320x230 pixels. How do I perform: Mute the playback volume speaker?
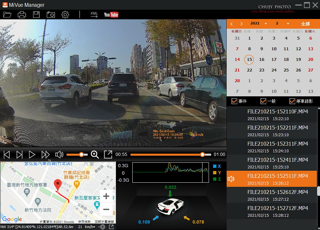click(x=59, y=155)
